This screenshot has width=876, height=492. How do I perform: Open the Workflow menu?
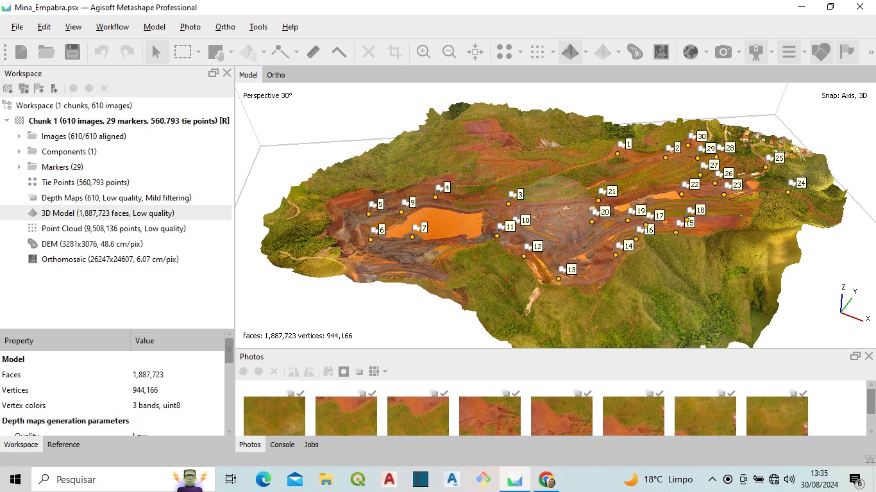point(112,27)
